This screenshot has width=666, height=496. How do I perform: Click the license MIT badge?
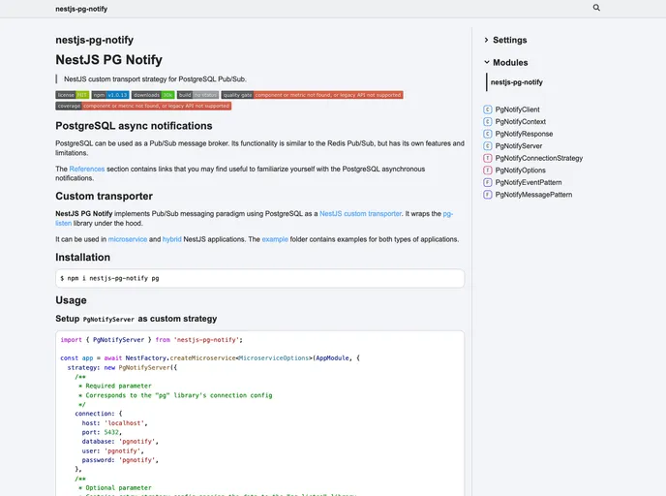[x=73, y=95]
